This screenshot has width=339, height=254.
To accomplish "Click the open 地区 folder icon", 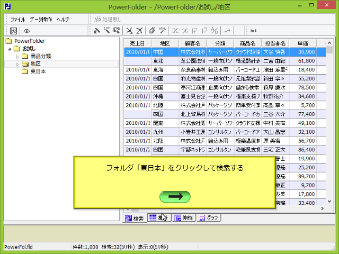I will click(x=25, y=63).
